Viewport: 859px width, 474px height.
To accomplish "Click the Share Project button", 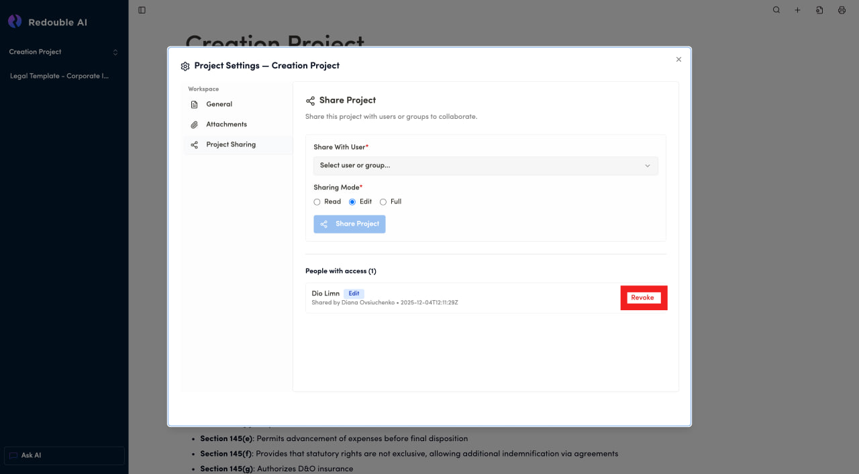I will pyautogui.click(x=350, y=224).
